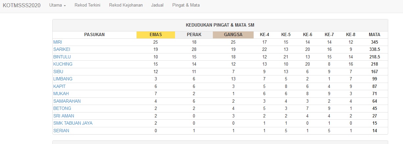
Task: Select the SARIKEI team link
Action: coord(62,49)
